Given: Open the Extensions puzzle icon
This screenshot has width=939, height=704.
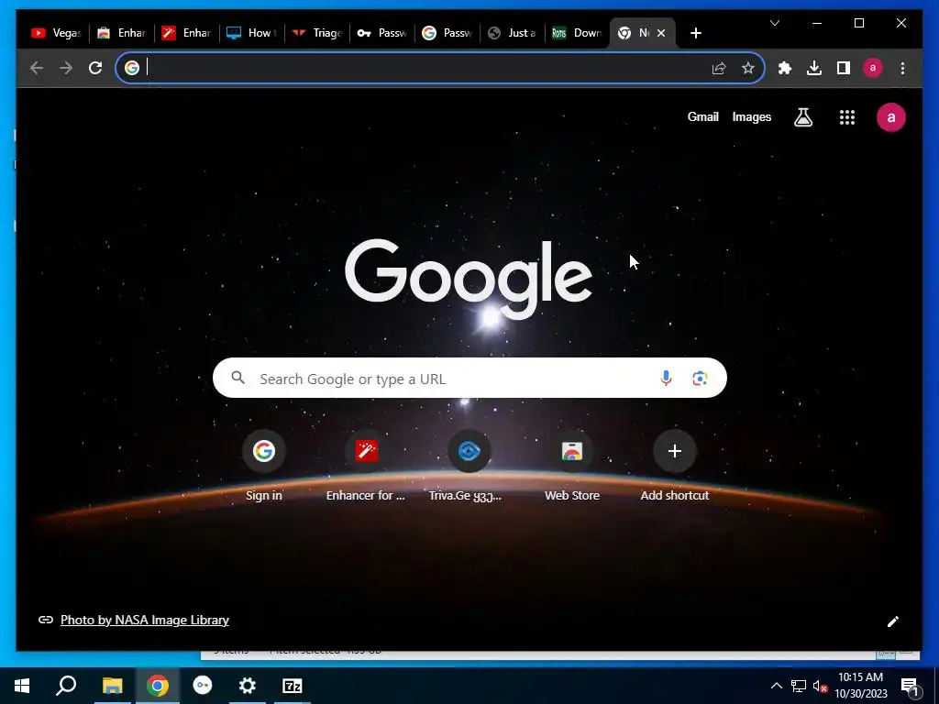Looking at the screenshot, I should pyautogui.click(x=785, y=68).
